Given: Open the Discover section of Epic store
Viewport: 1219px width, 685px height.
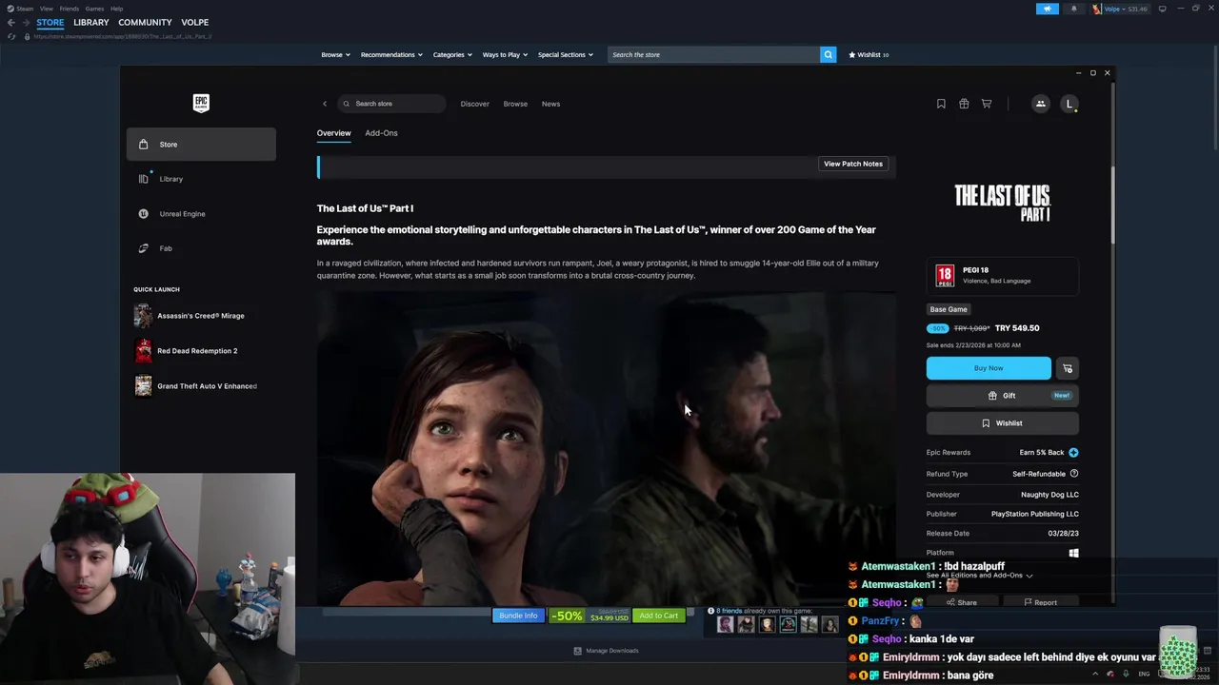Looking at the screenshot, I should 474,104.
